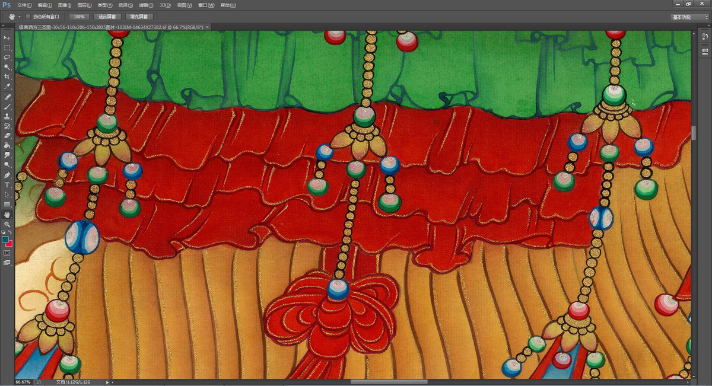Open the 窗口(W) menu
The width and height of the screenshot is (712, 386).
[x=206, y=5]
